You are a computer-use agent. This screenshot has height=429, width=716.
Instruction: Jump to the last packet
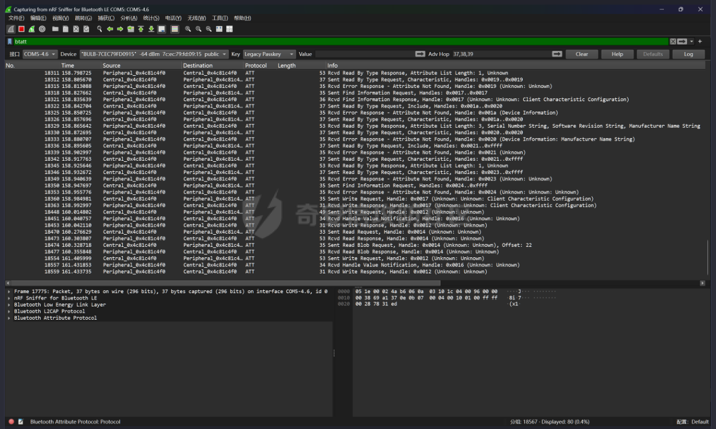(151, 29)
